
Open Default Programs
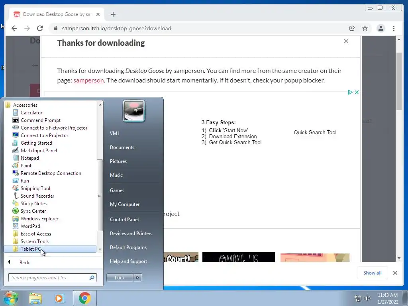[x=128, y=247]
